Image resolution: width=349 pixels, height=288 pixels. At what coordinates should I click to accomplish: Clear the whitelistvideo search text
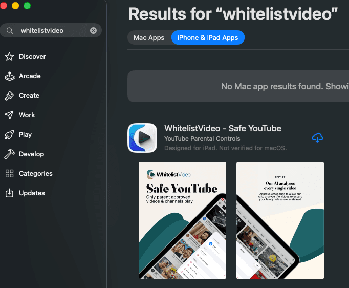point(93,31)
